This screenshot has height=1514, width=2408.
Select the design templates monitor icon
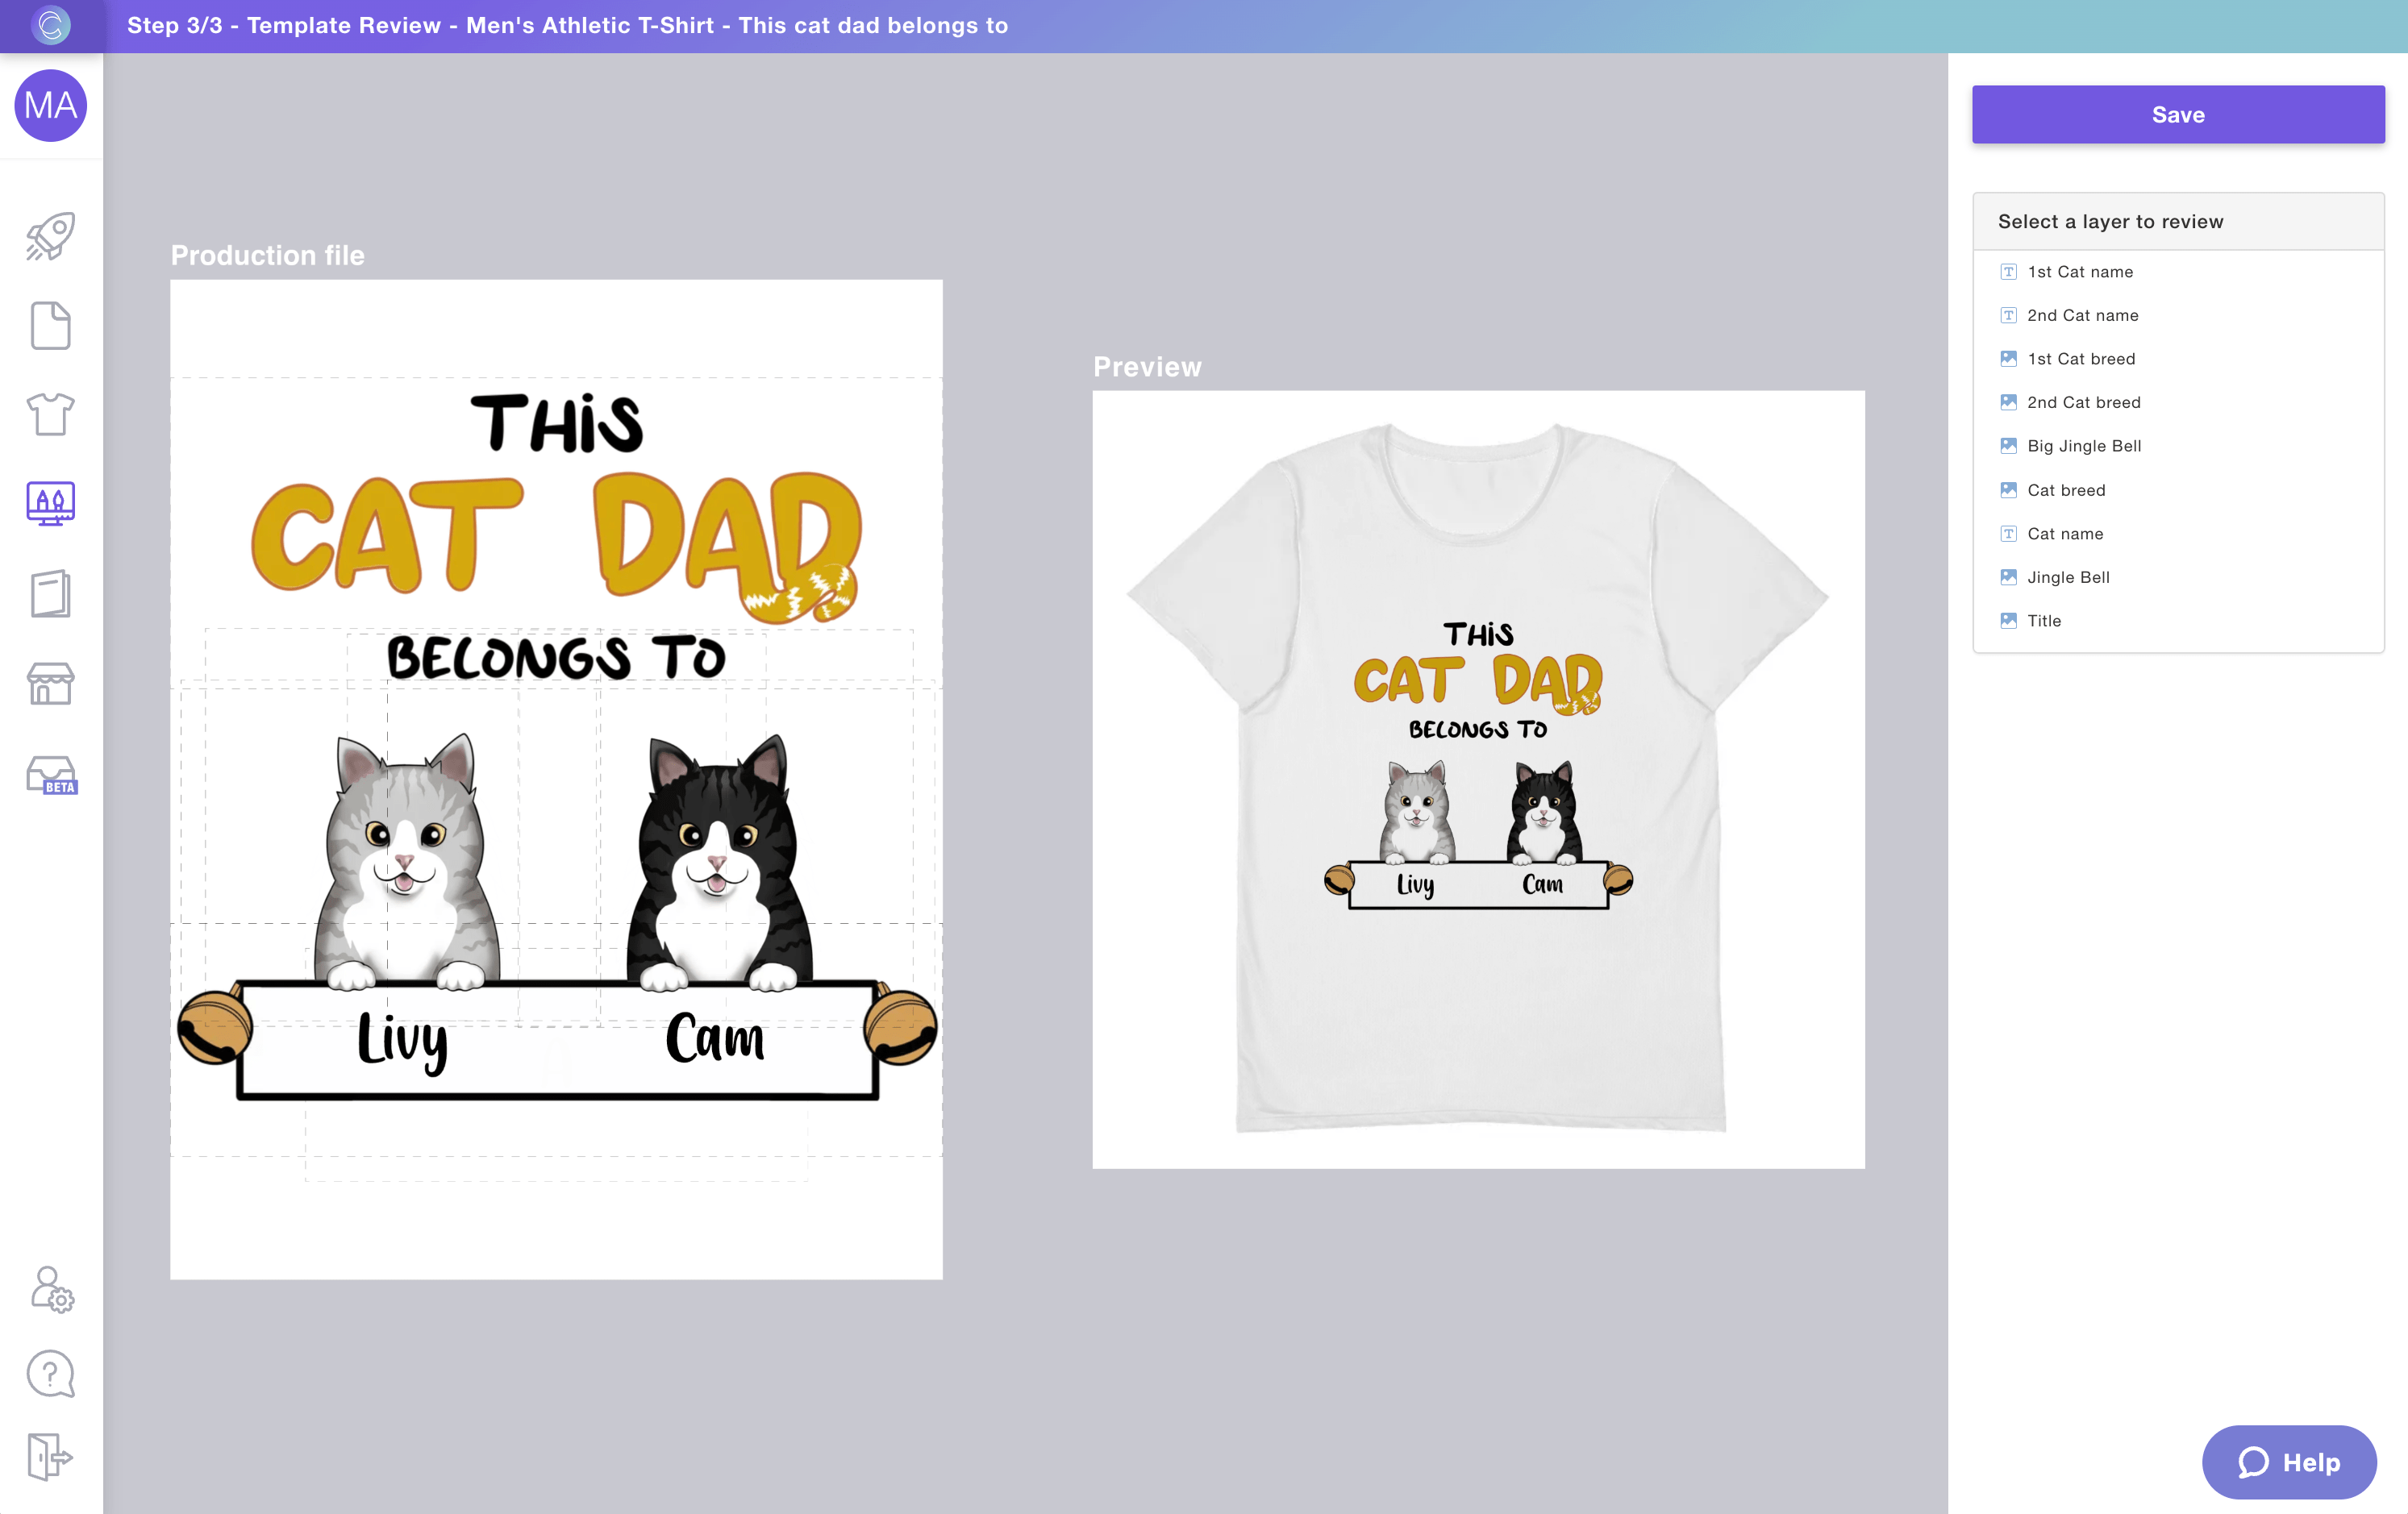[50, 503]
